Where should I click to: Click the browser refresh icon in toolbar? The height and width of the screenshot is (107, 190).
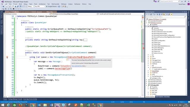tap(59, 7)
